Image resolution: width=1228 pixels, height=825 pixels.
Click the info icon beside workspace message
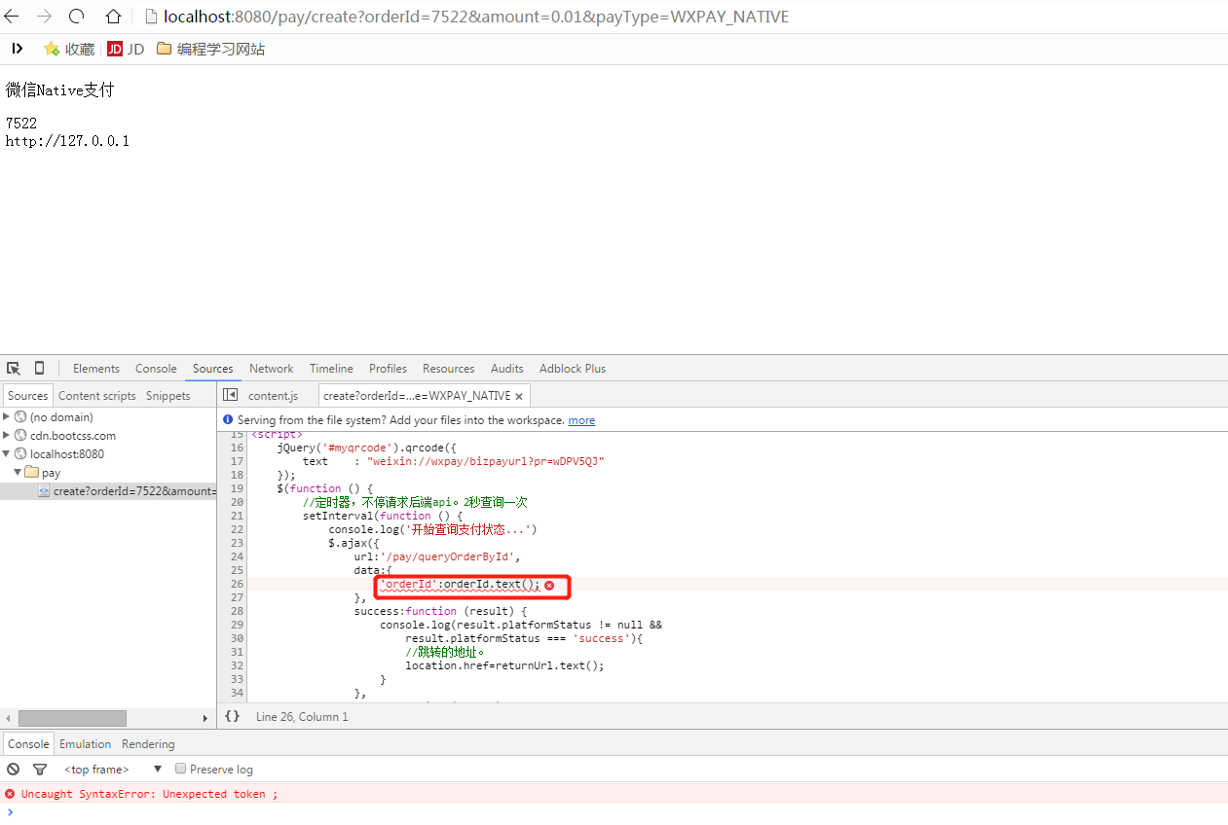pos(228,420)
